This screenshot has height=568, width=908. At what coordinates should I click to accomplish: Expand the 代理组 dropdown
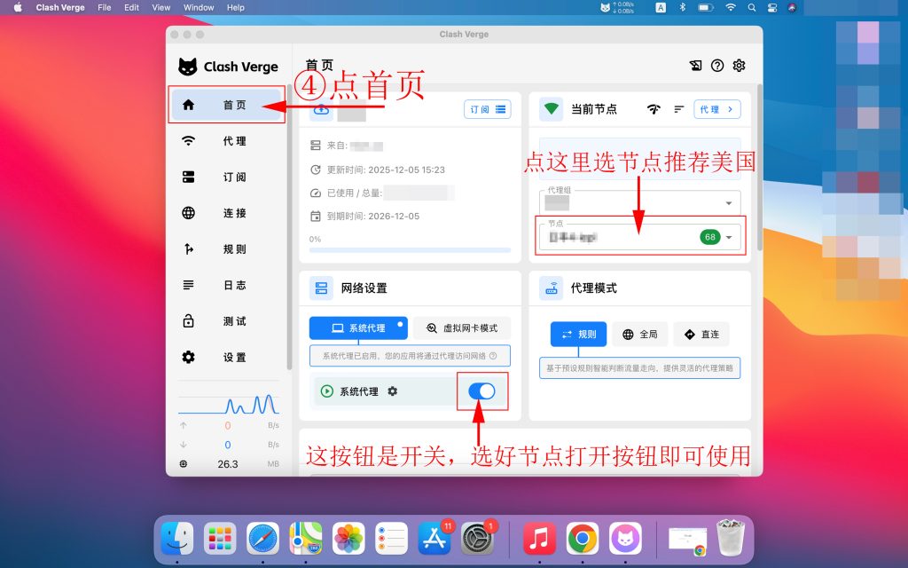[x=730, y=202]
